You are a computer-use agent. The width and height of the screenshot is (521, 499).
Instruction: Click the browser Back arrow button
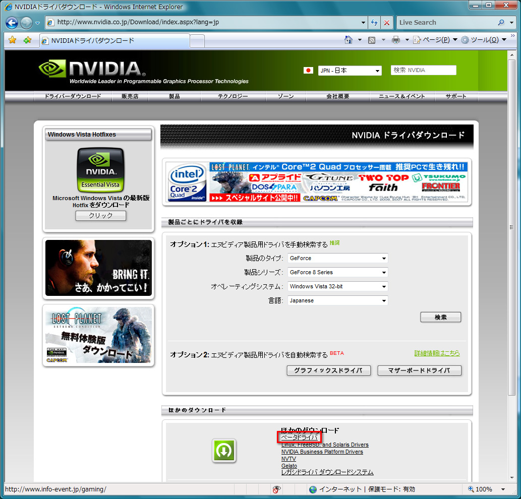(12, 23)
